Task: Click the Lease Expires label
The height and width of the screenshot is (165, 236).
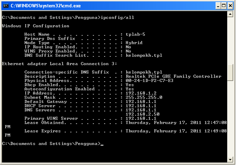Action: (43, 131)
